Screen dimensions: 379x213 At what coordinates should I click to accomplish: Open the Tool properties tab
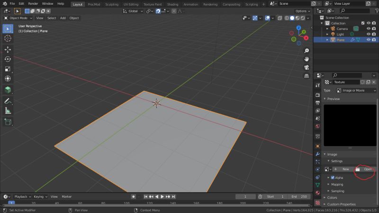(x=317, y=85)
